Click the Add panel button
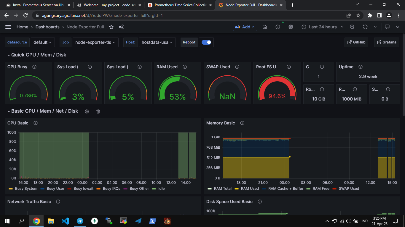The image size is (405, 227). coord(245,27)
